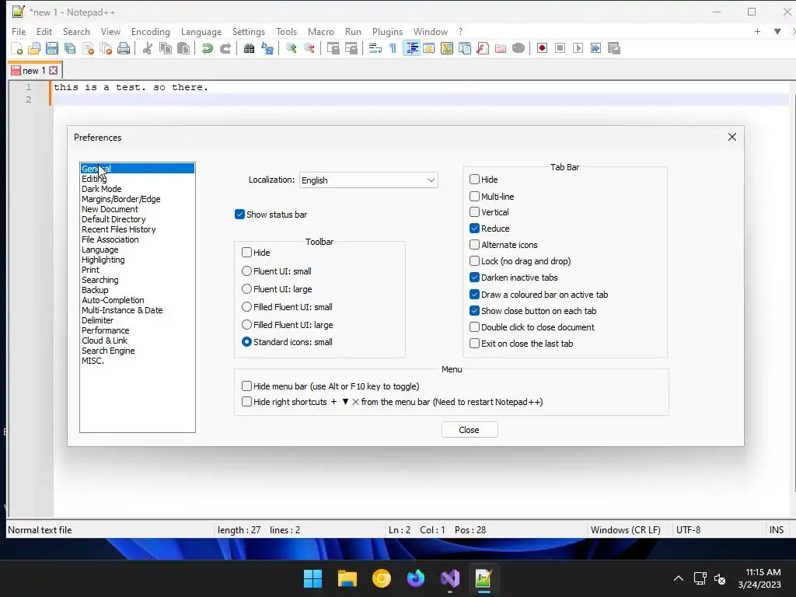Image resolution: width=796 pixels, height=597 pixels.
Task: Open the Encoding menu
Action: click(x=151, y=31)
